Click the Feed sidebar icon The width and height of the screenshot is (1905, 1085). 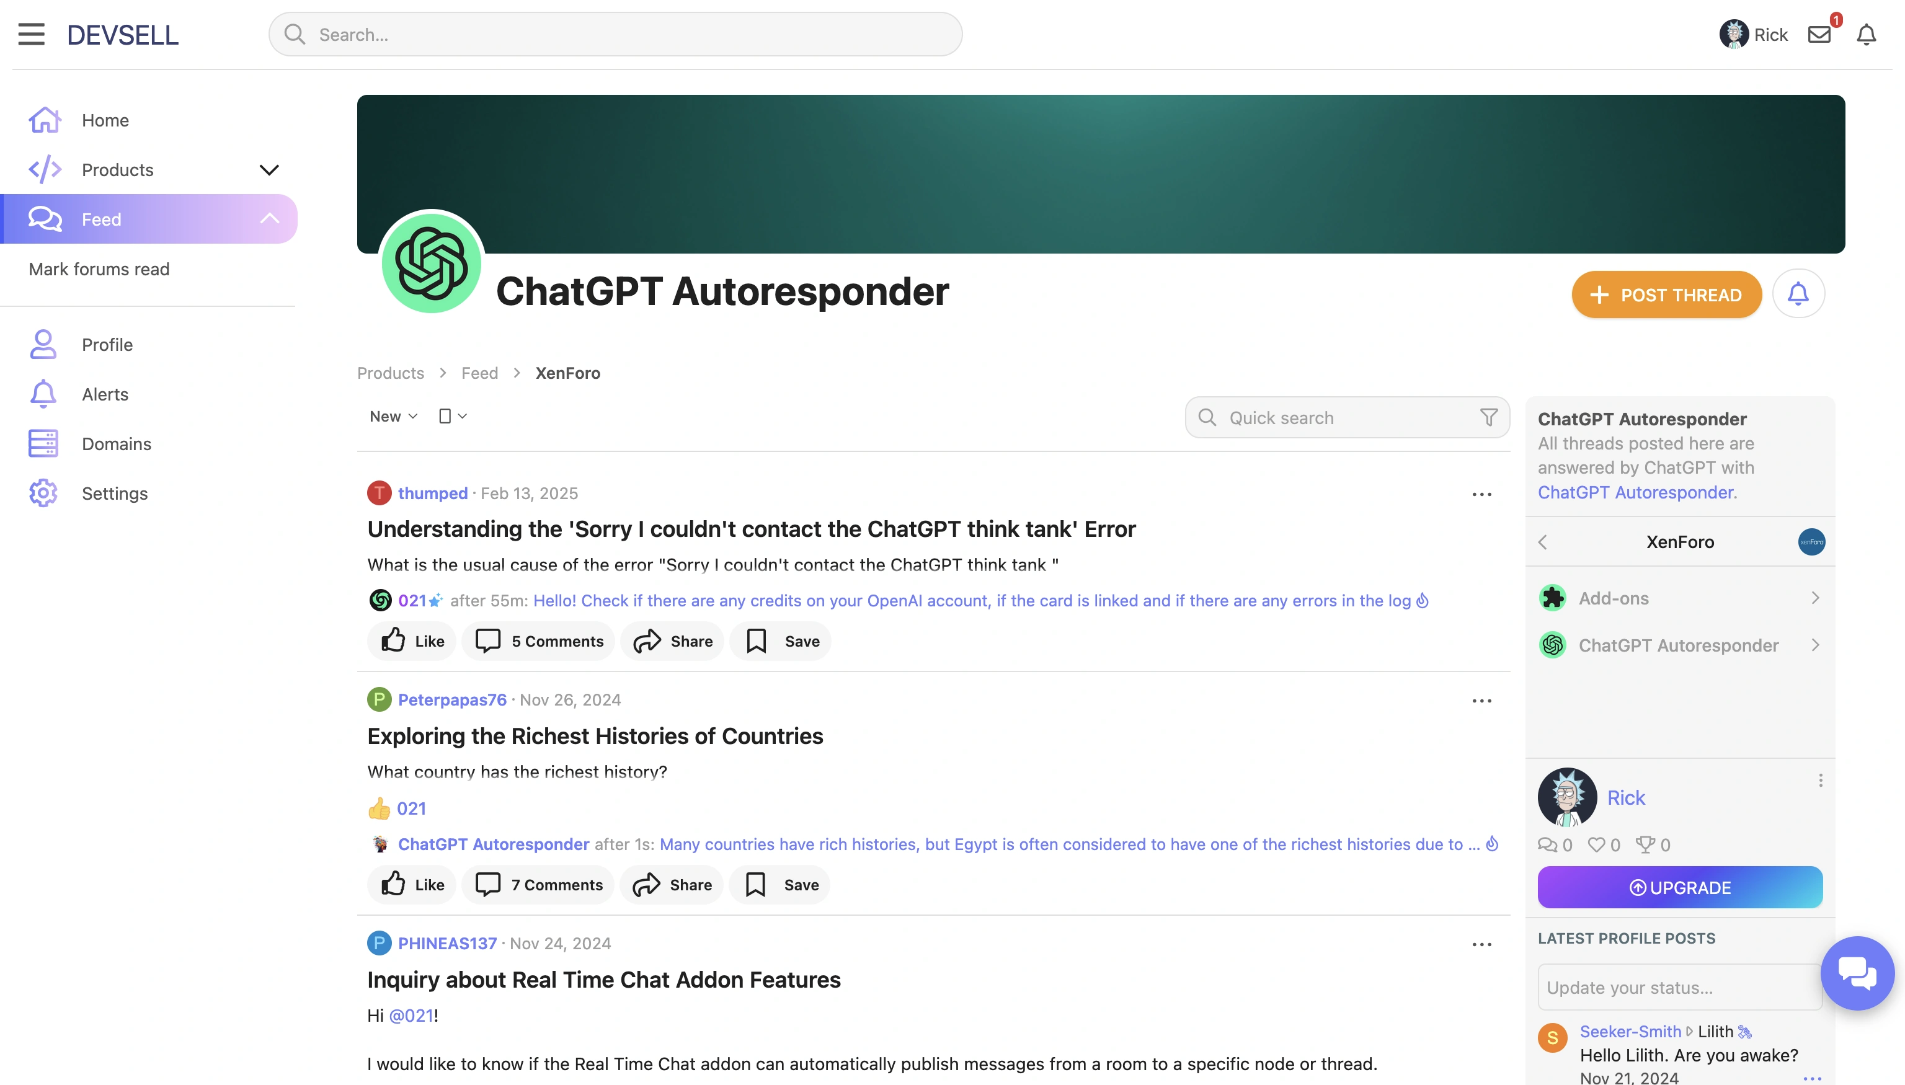pyautogui.click(x=45, y=219)
